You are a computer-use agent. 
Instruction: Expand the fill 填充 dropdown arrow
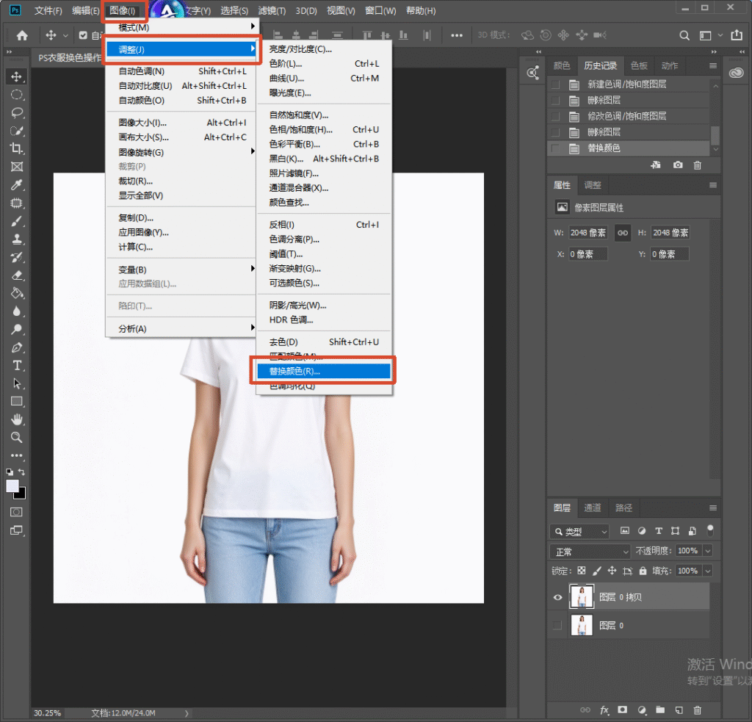pyautogui.click(x=708, y=571)
